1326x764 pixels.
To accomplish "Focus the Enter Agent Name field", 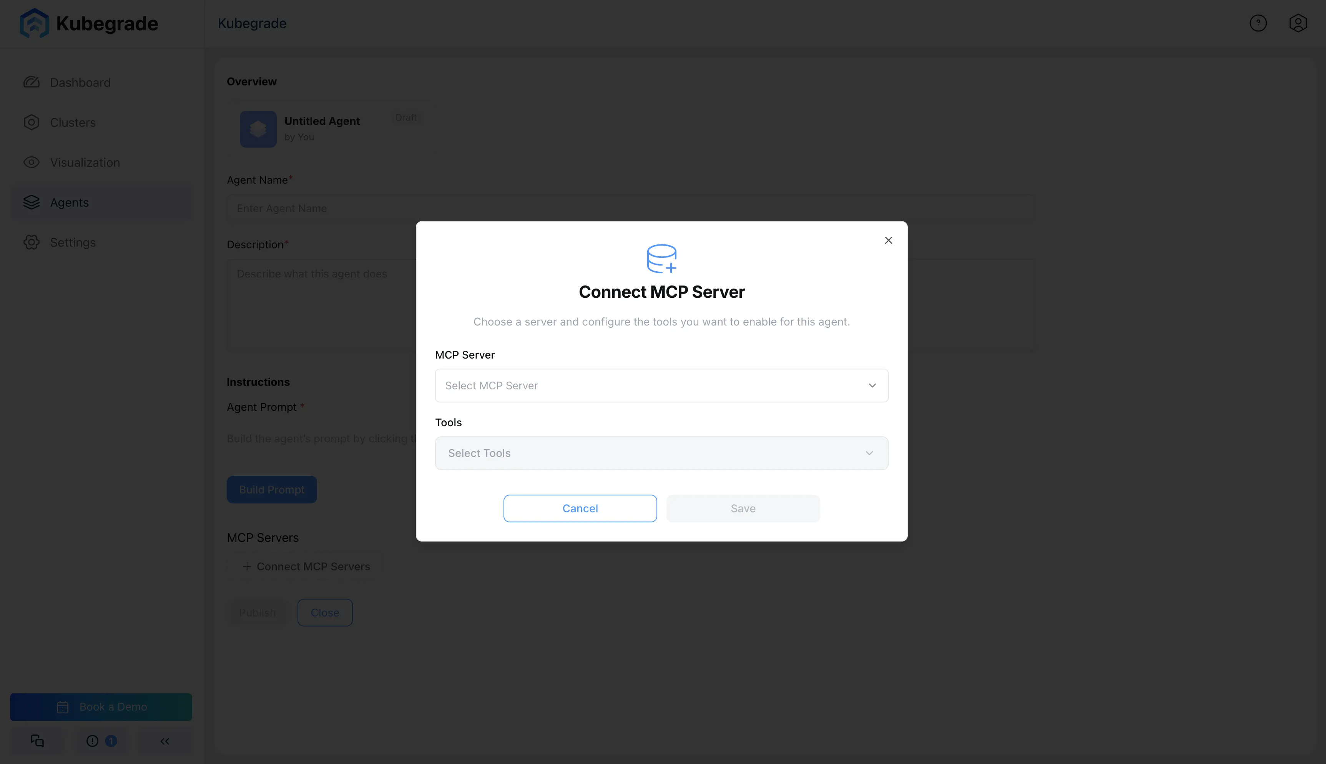I will click(x=630, y=208).
